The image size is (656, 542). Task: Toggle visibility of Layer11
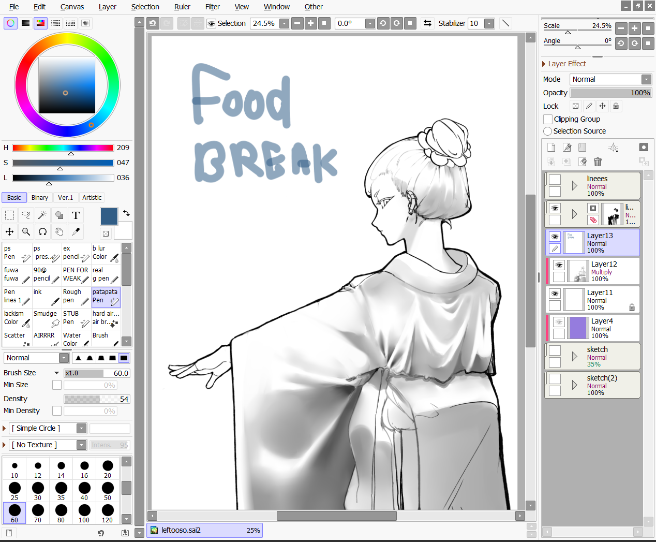point(555,294)
